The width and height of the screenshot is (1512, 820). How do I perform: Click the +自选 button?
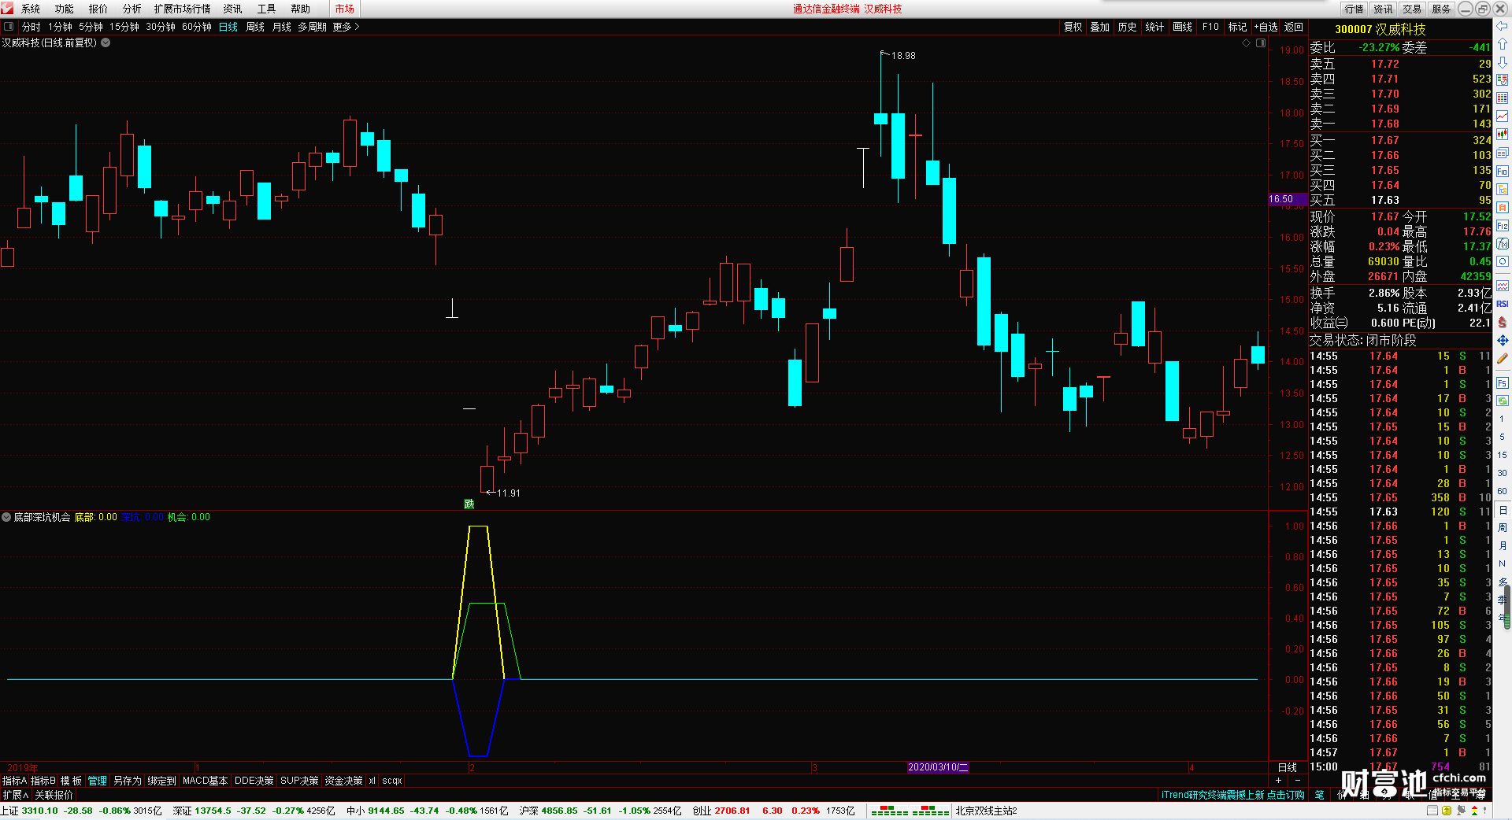pos(1266,27)
